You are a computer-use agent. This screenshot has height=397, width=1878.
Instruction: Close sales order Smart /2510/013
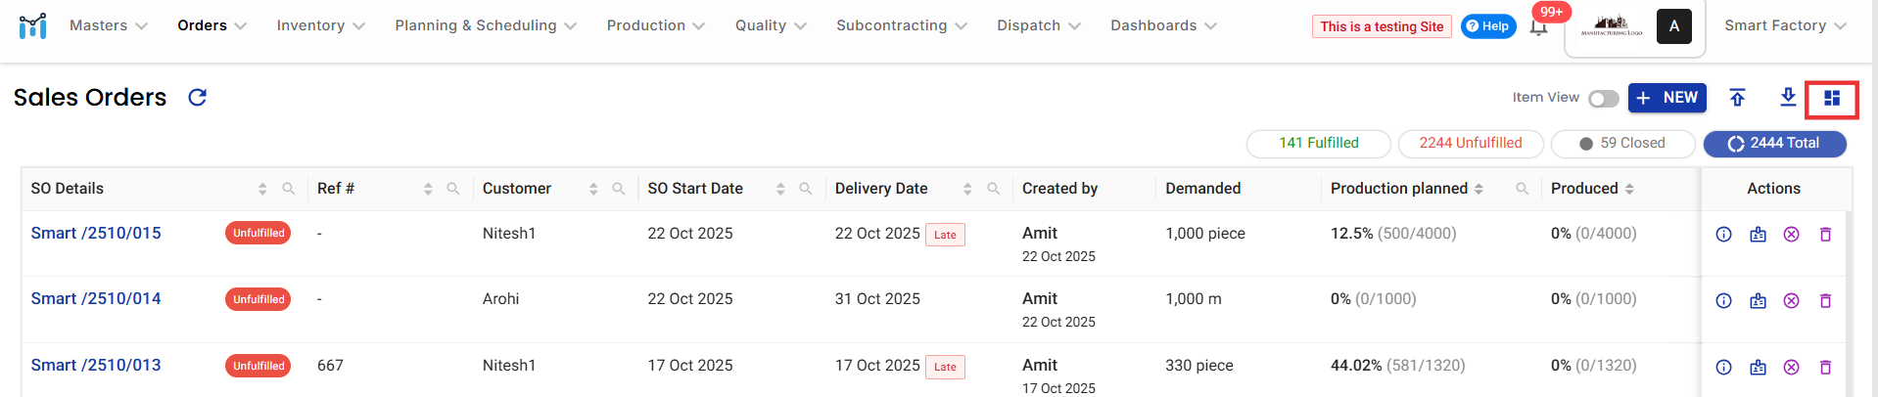[1791, 368]
